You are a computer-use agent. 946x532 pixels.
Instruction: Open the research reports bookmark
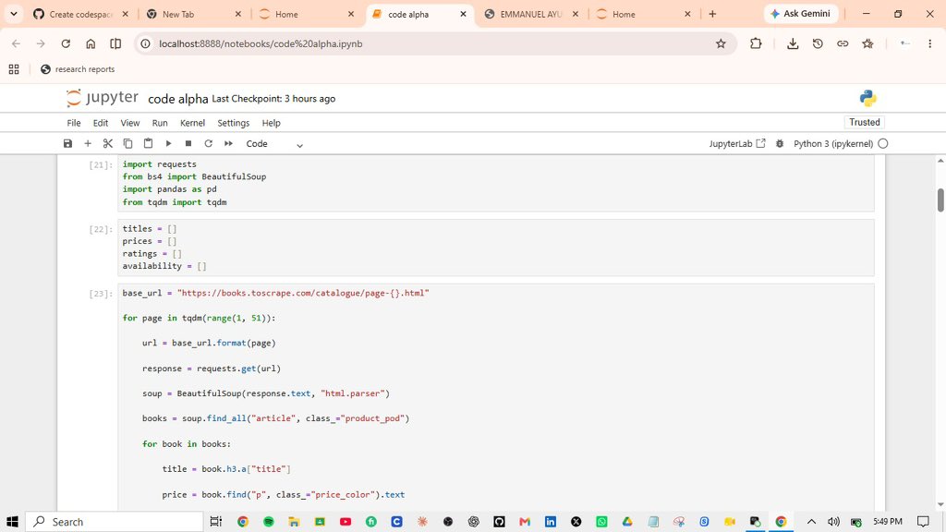[x=78, y=69]
